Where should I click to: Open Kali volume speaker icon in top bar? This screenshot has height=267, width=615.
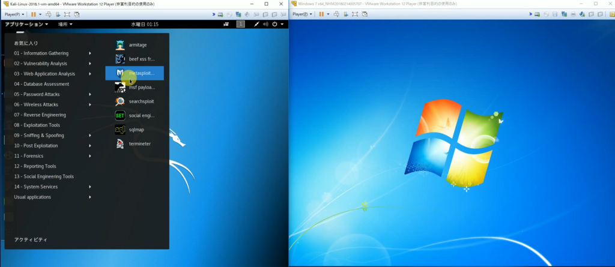pyautogui.click(x=265, y=25)
